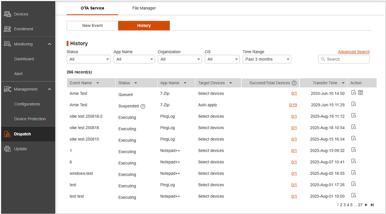This screenshot has height=214, width=386.
Task: Open details icon for ollie test 250818-2
Action: (353, 115)
